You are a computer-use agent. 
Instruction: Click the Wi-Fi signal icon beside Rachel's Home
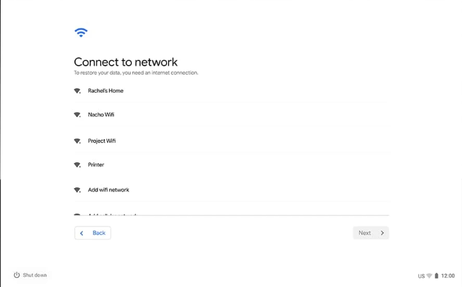(x=77, y=91)
